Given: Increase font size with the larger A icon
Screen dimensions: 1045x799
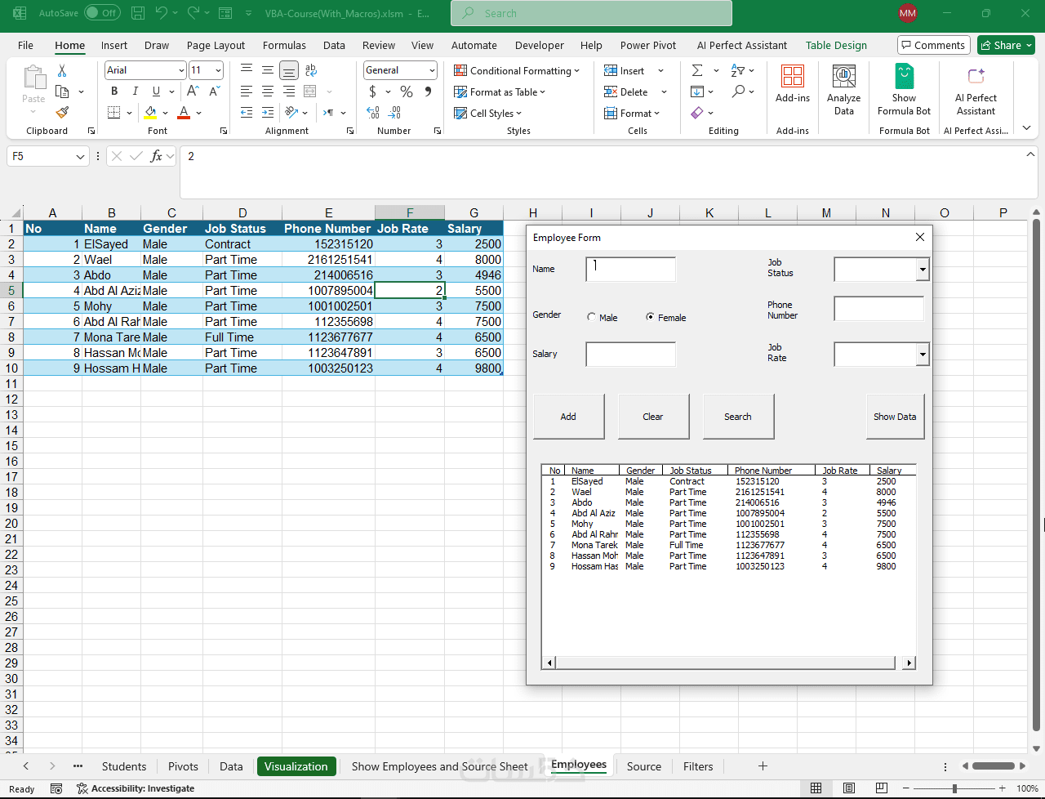Looking at the screenshot, I should [193, 92].
